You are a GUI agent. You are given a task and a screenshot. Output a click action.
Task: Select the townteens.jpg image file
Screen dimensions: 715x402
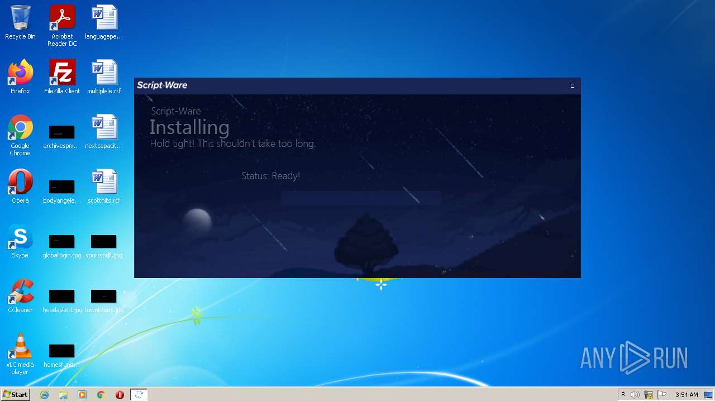104,301
